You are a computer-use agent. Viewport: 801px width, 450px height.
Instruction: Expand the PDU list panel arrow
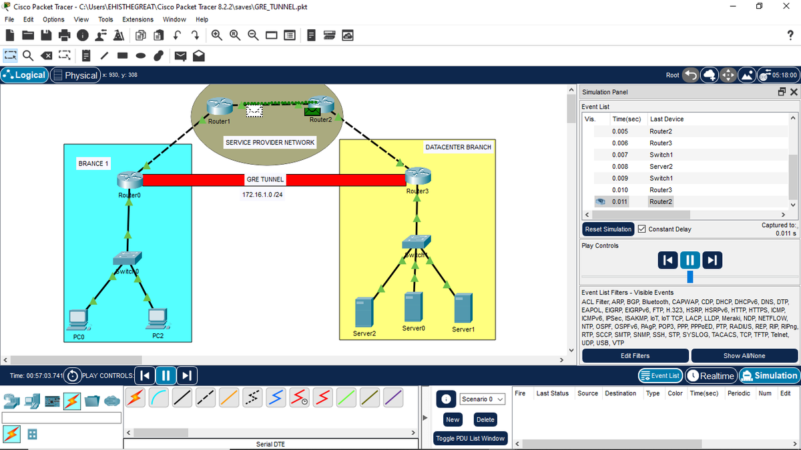tap(425, 419)
